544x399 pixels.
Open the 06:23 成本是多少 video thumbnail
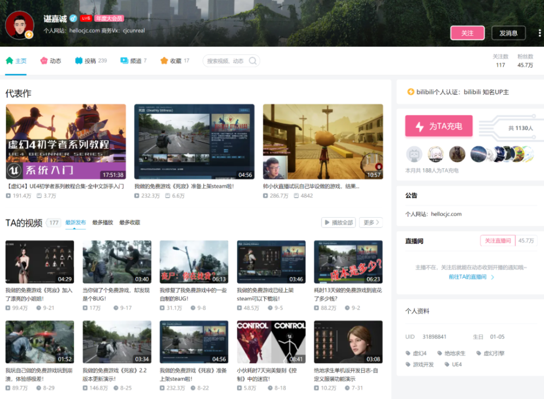tap(348, 262)
